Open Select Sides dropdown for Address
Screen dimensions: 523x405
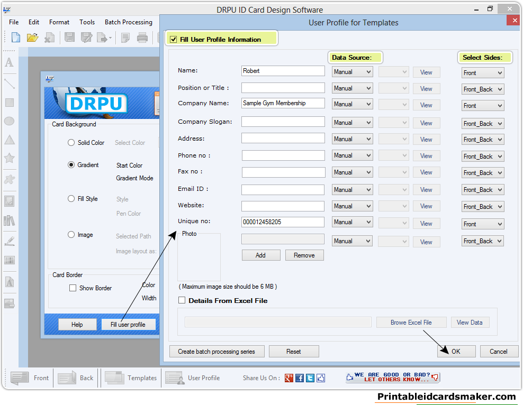483,139
